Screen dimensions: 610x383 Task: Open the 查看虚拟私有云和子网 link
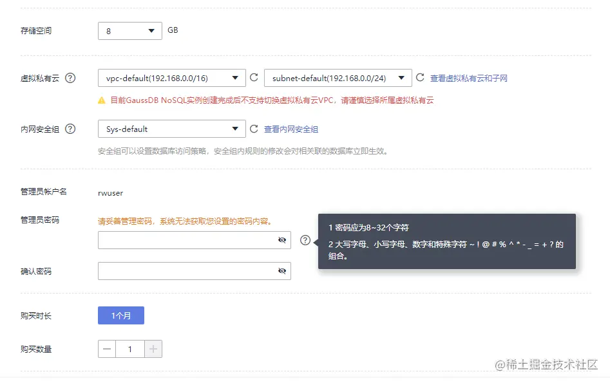click(468, 78)
